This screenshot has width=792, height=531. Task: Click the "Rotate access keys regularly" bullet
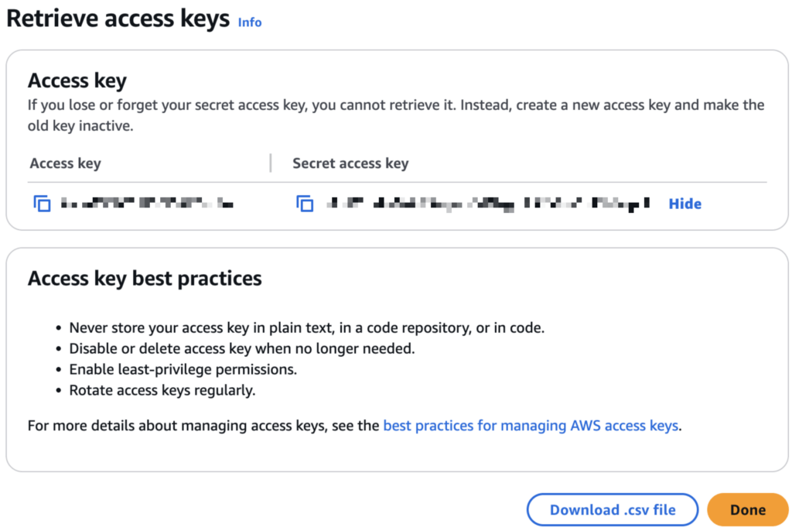(162, 390)
